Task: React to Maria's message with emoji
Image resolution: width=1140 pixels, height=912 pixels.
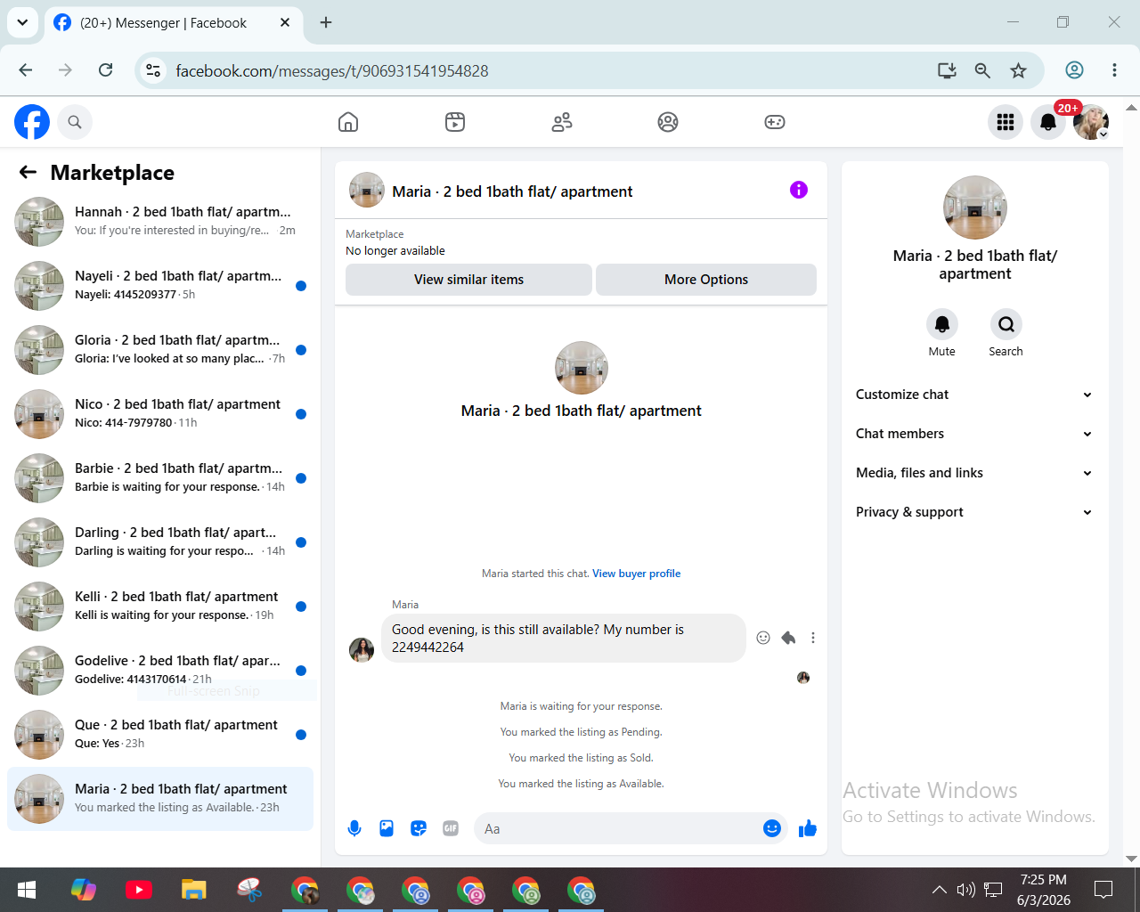Action: pyautogui.click(x=763, y=638)
